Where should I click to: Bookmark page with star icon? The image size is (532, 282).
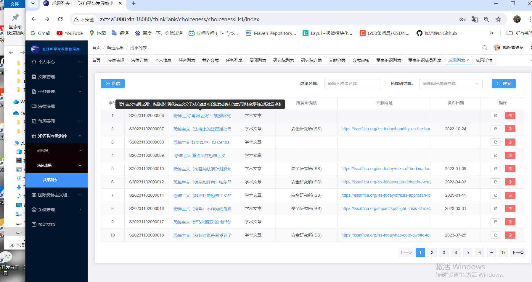click(x=499, y=19)
